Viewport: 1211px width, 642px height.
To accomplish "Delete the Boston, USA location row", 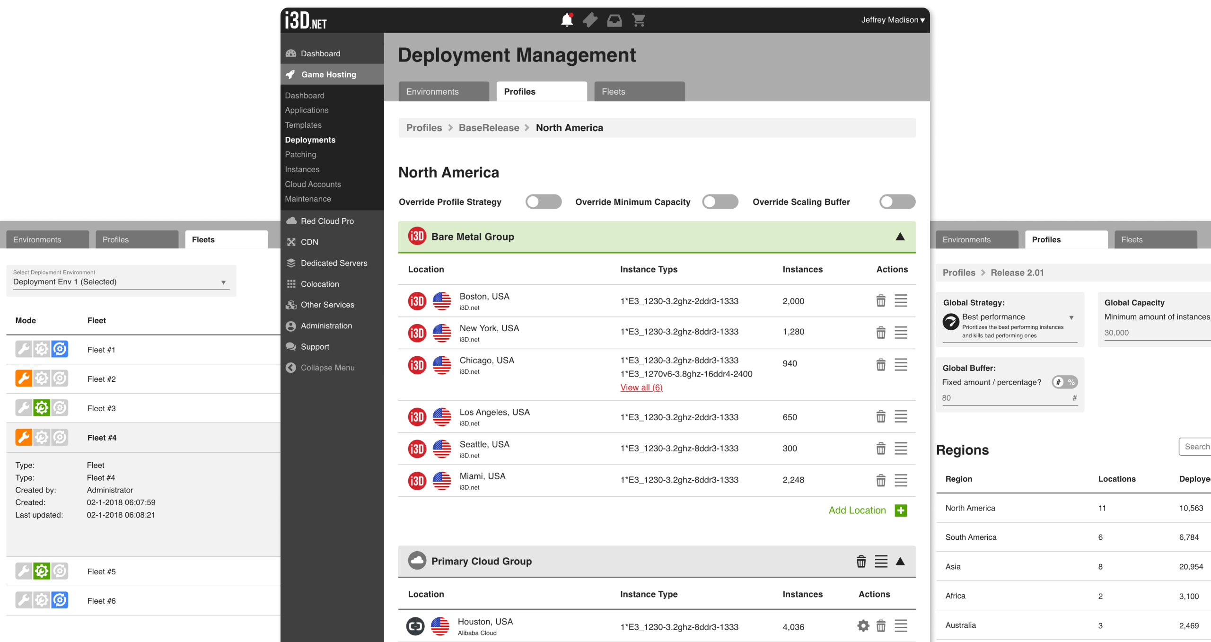I will click(880, 301).
